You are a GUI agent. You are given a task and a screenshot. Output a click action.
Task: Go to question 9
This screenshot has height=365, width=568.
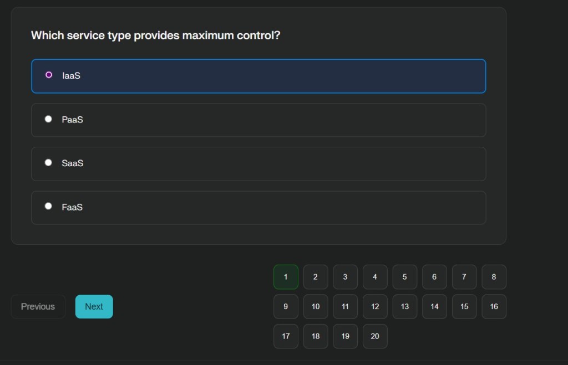coord(286,306)
